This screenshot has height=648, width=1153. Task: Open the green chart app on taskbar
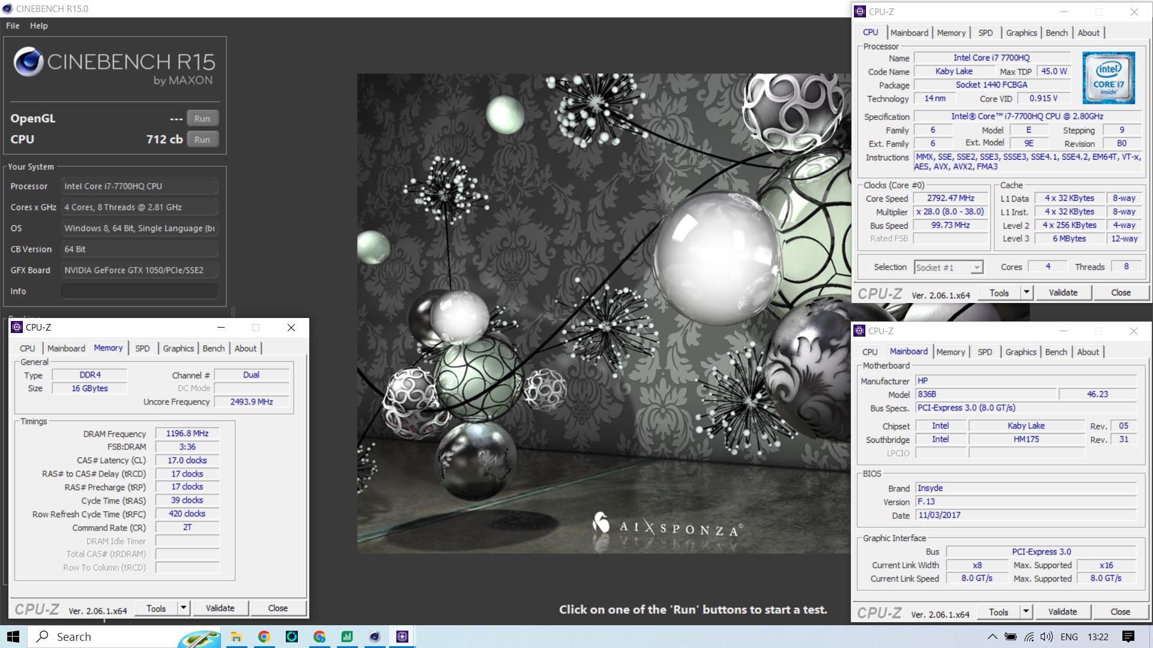(x=347, y=637)
